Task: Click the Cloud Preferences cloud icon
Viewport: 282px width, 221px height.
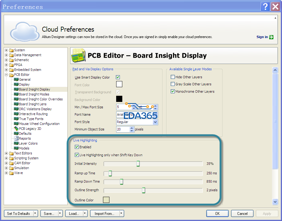Action: click(25, 32)
